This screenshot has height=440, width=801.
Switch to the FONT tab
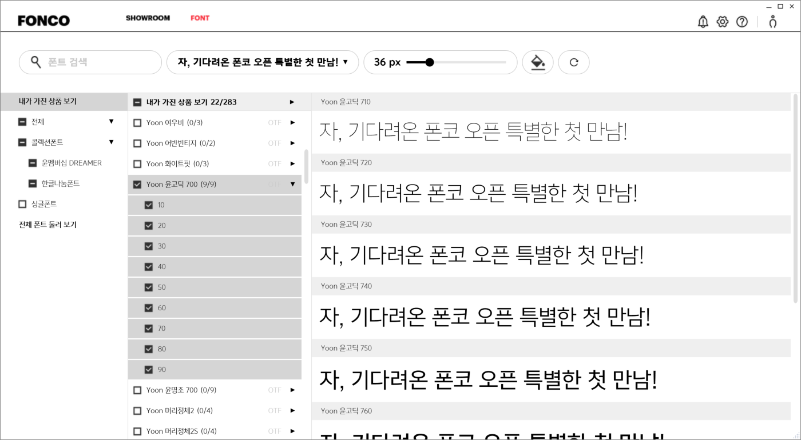coord(200,18)
